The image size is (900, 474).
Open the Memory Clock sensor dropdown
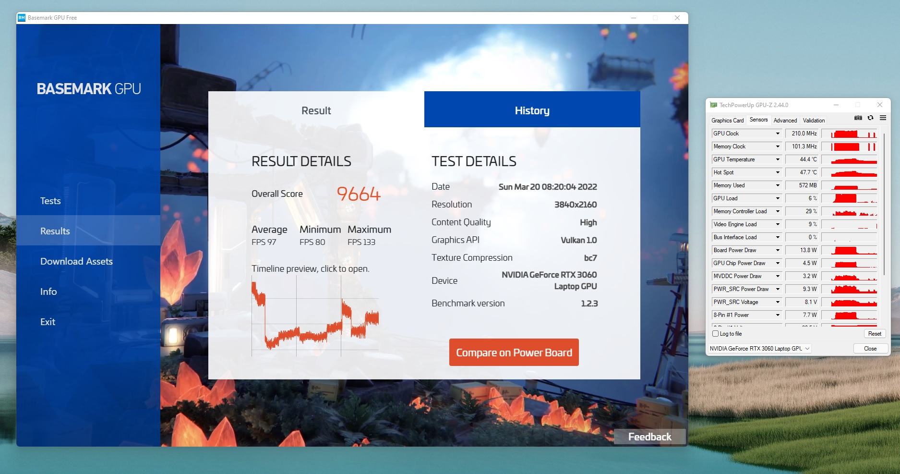(x=778, y=146)
